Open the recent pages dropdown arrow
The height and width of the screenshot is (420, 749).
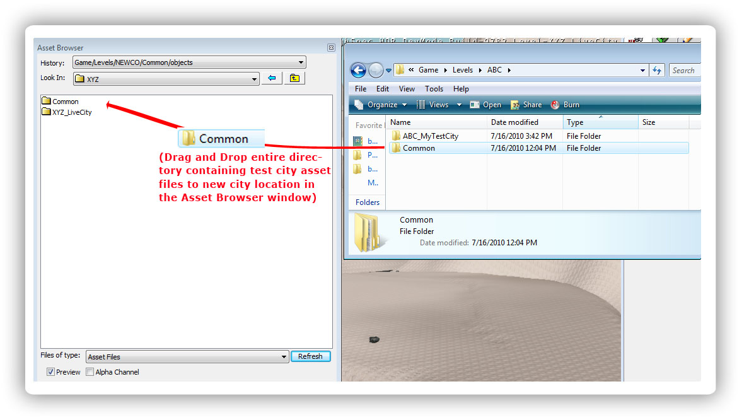(x=388, y=71)
